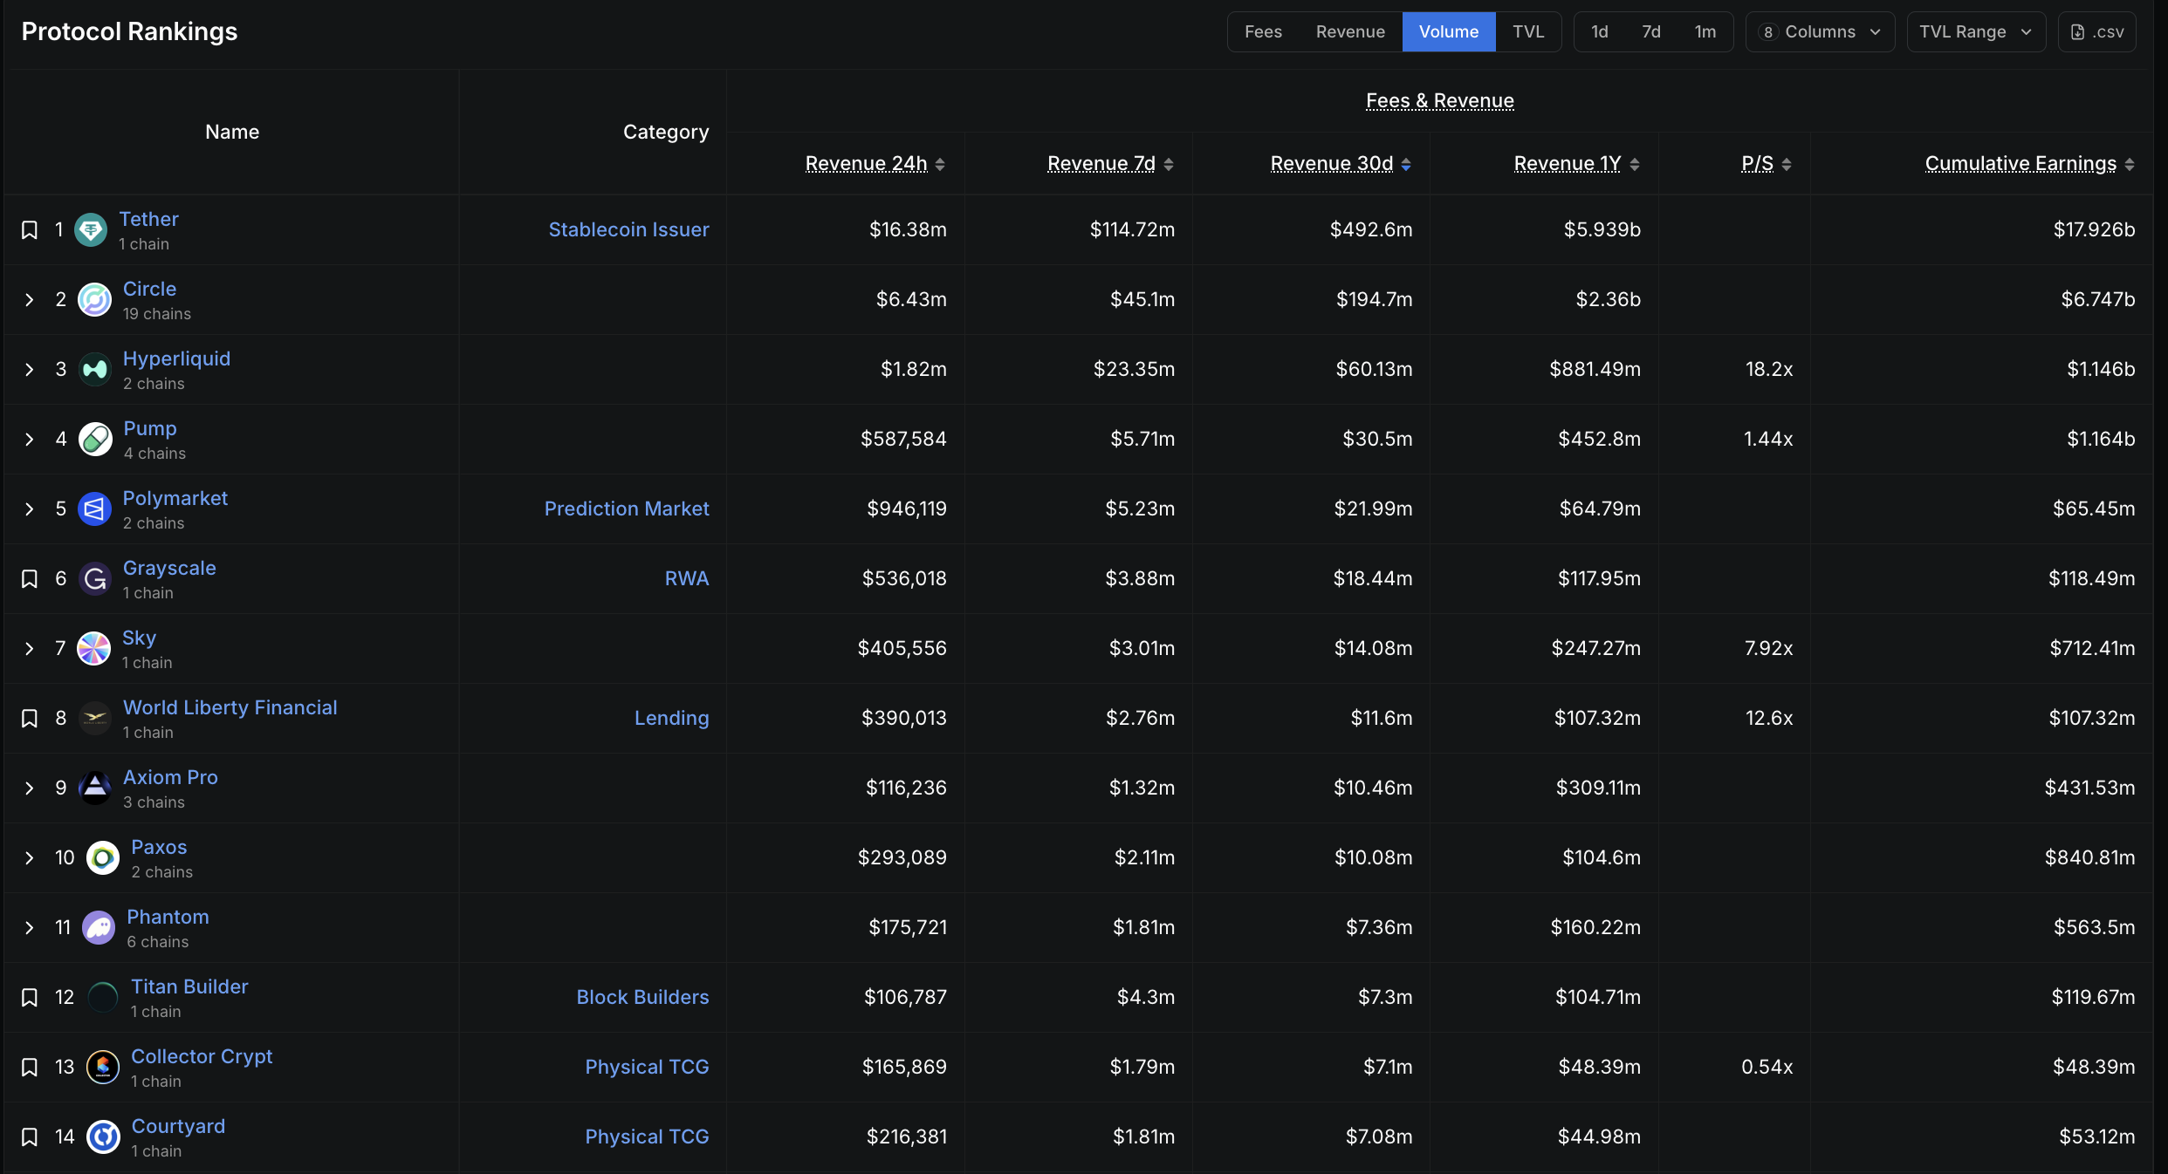Screen dimensions: 2168x1174
Task: Bookmark the Collector Crypt row
Action: coord(30,1068)
